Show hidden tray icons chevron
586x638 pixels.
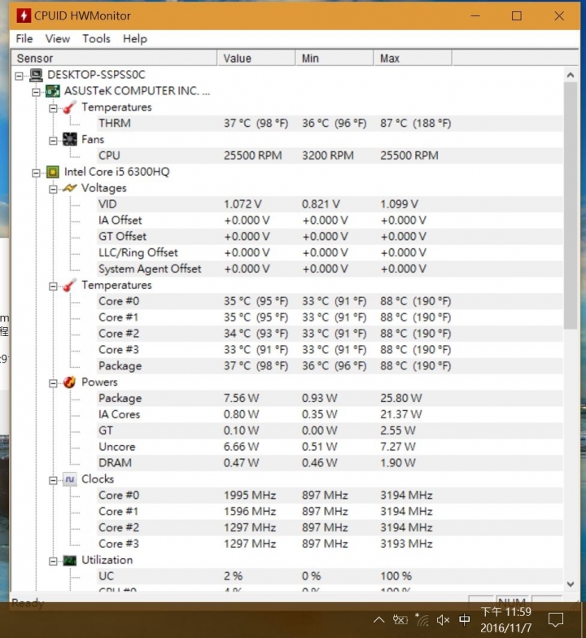[x=379, y=620]
